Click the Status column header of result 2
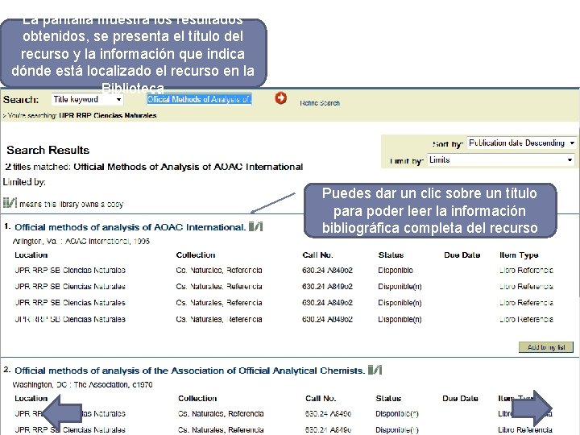This screenshot has height=435, width=580. coord(388,399)
